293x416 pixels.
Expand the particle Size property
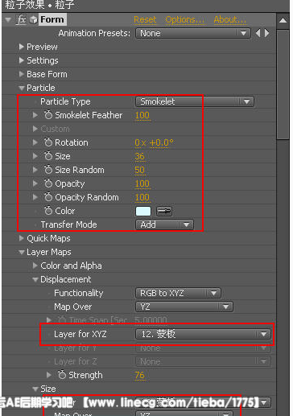coord(35,156)
